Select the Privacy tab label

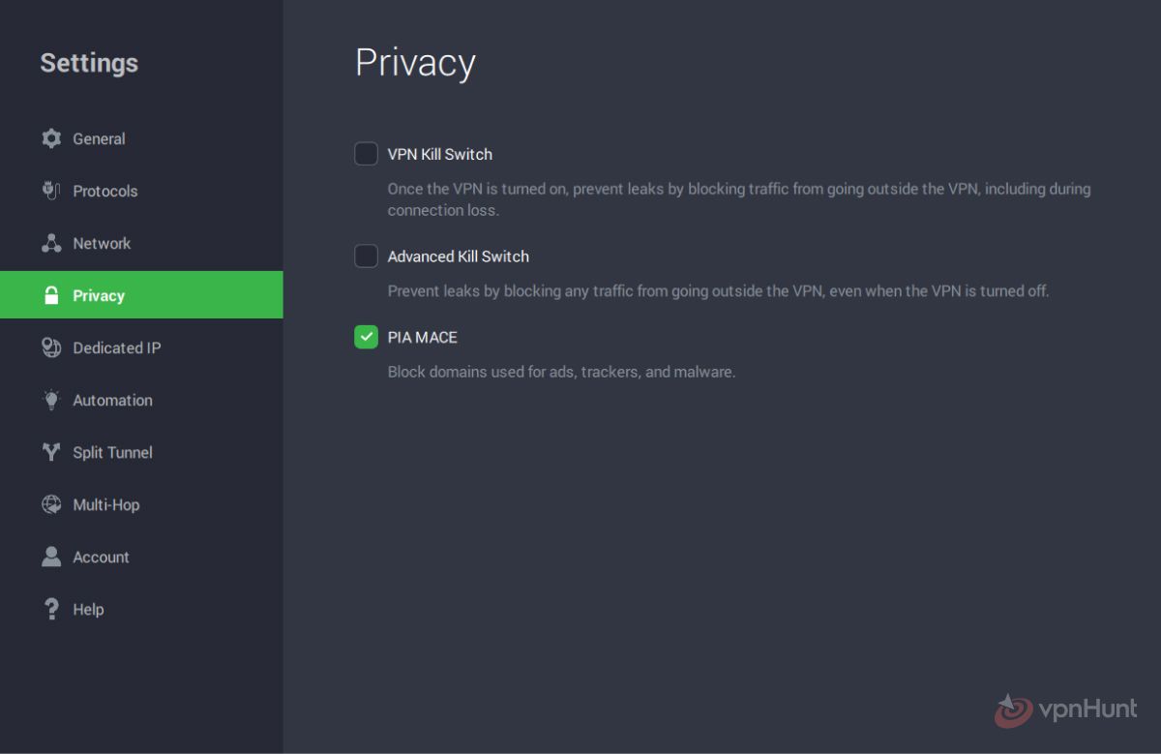(99, 295)
